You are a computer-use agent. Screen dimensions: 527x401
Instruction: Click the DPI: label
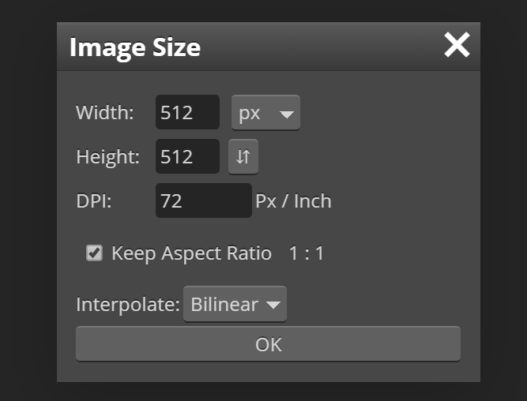pos(94,201)
